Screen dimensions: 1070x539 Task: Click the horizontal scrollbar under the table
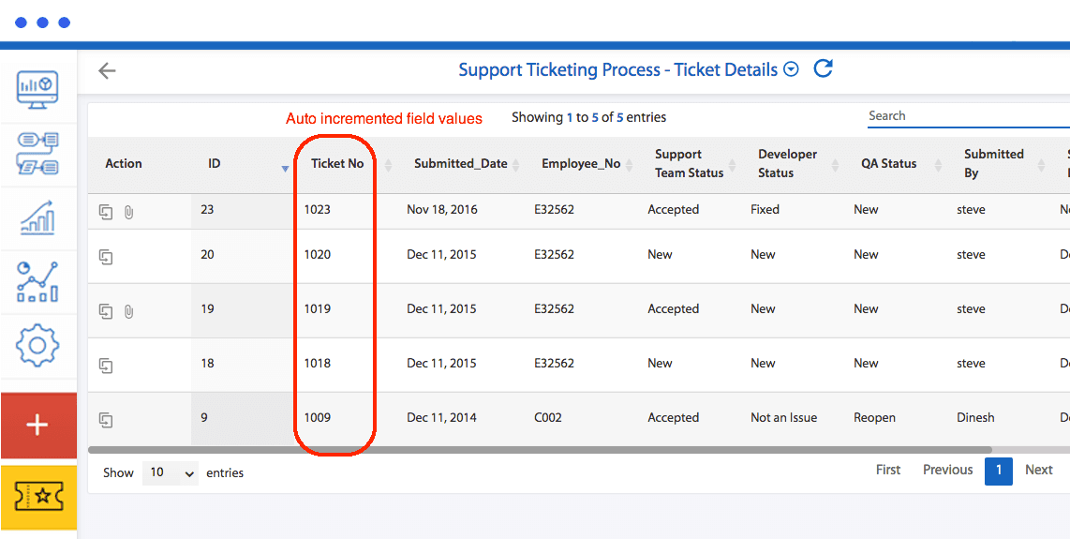(562, 450)
